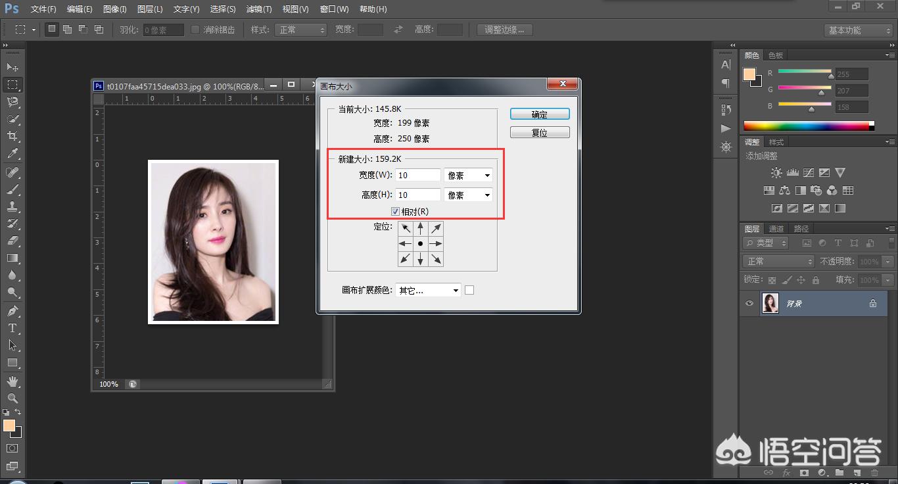Screen dimensions: 898x484
Task: Open the 宽度 unit dropdown showing 像素
Action: [x=467, y=174]
